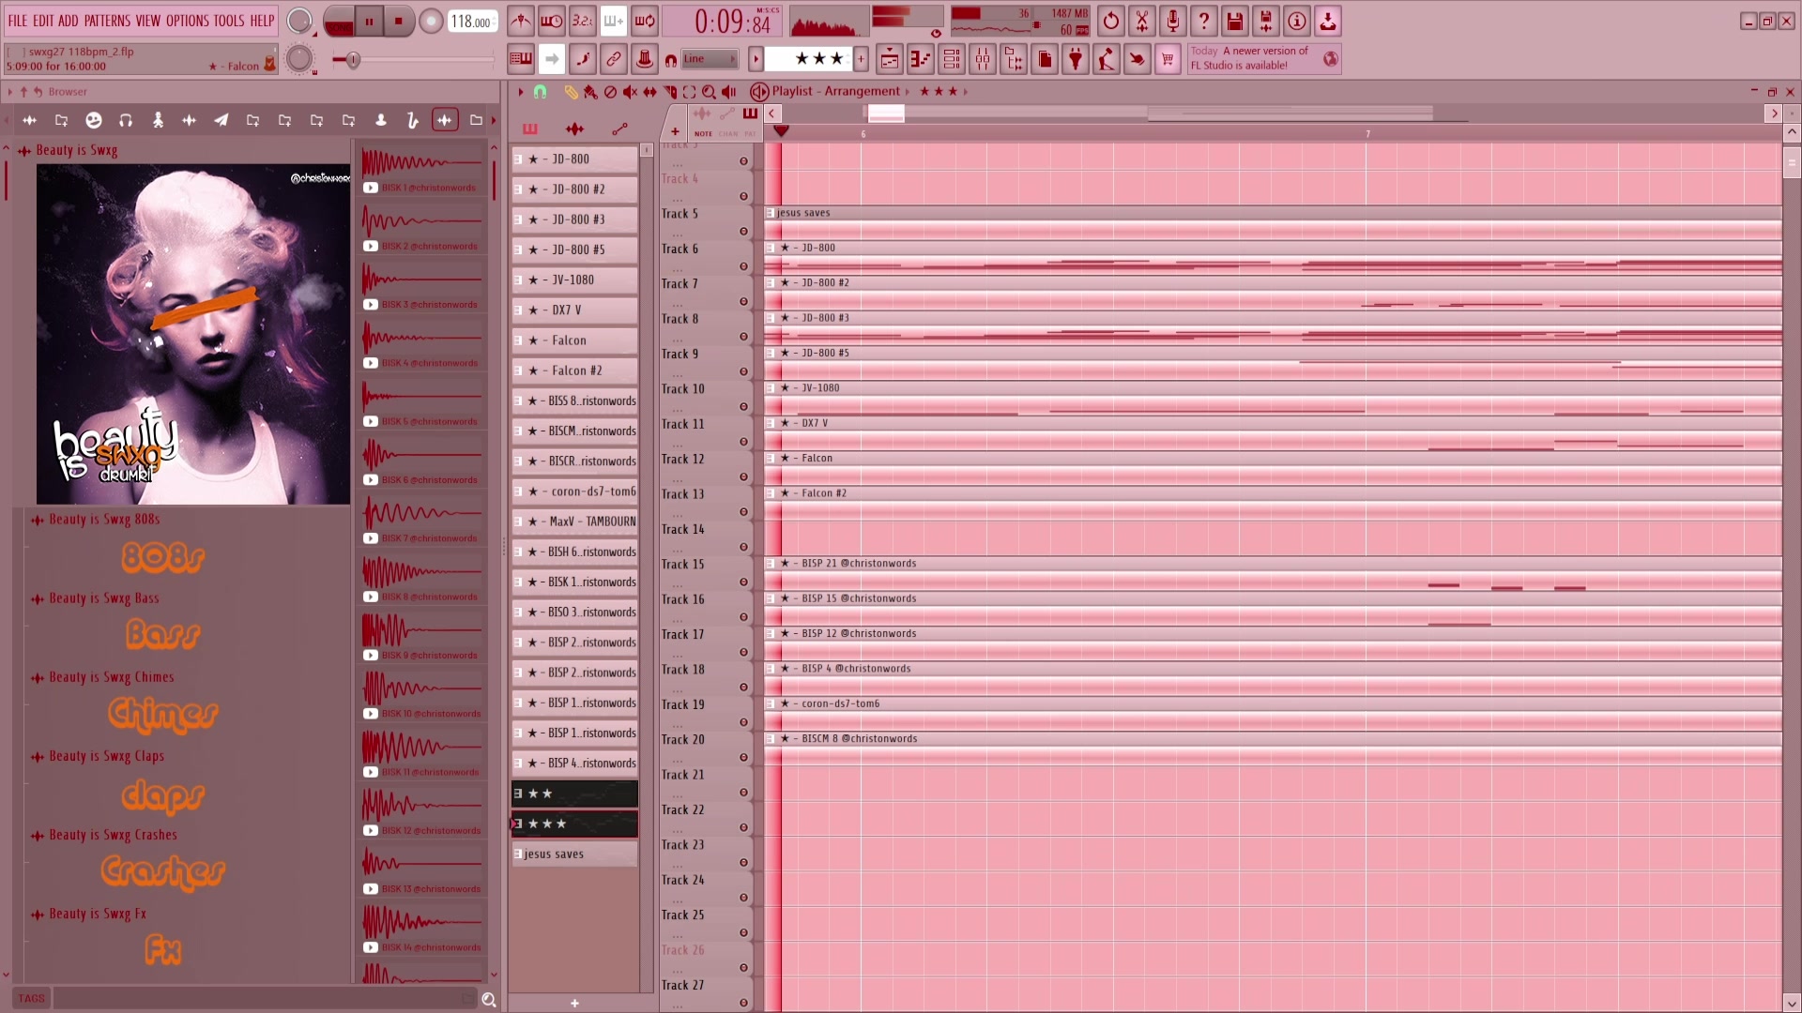This screenshot has height=1013, width=1802.
Task: Select the Slice tool in playlist toolbar
Action: pos(670,92)
